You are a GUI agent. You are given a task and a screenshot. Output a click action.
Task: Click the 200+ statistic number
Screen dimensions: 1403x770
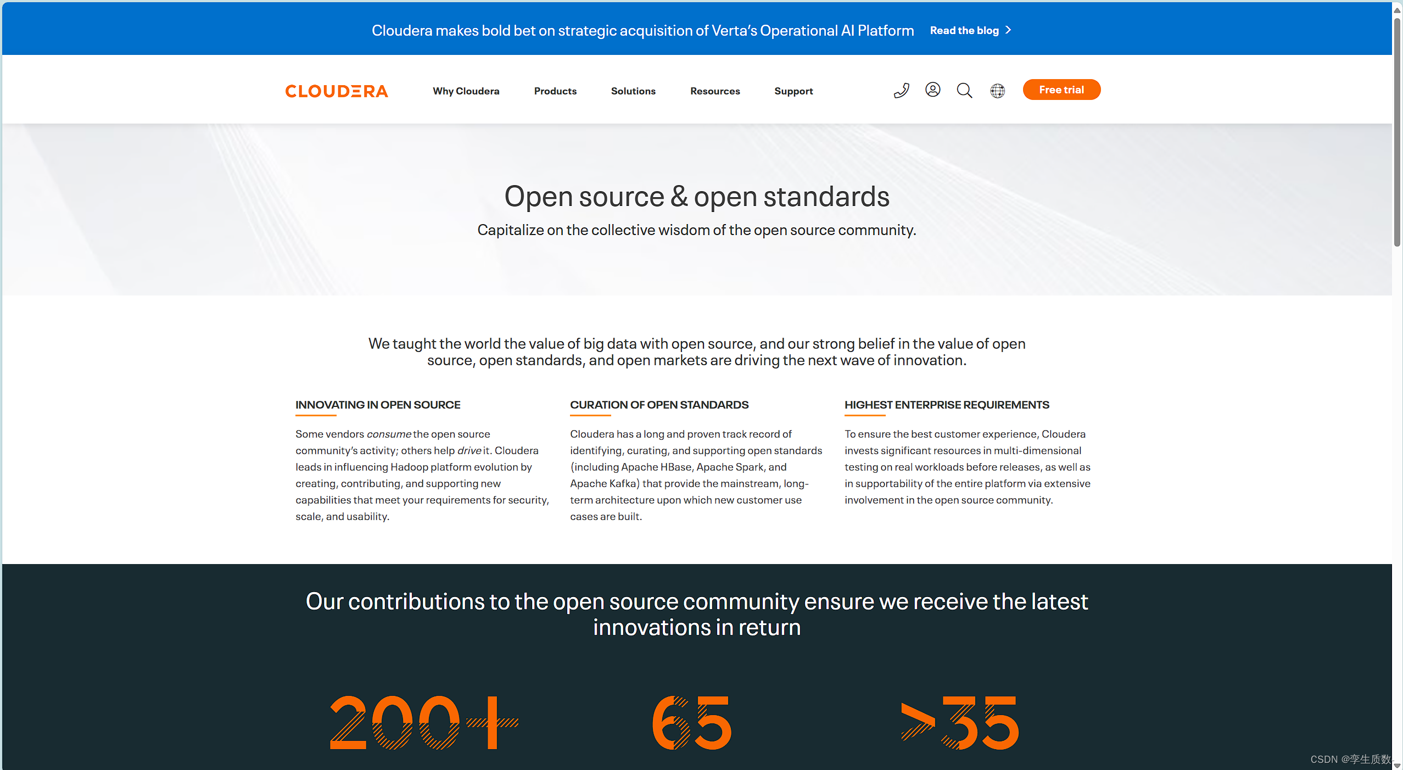point(424,722)
